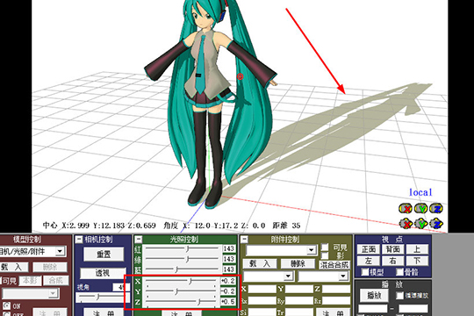The width and height of the screenshot is (474, 316).
Task: Click the 合成 button in model panel
Action: coord(55,281)
